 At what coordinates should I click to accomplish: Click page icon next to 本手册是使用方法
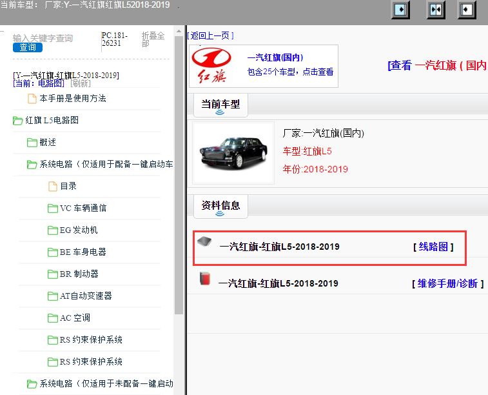32,99
